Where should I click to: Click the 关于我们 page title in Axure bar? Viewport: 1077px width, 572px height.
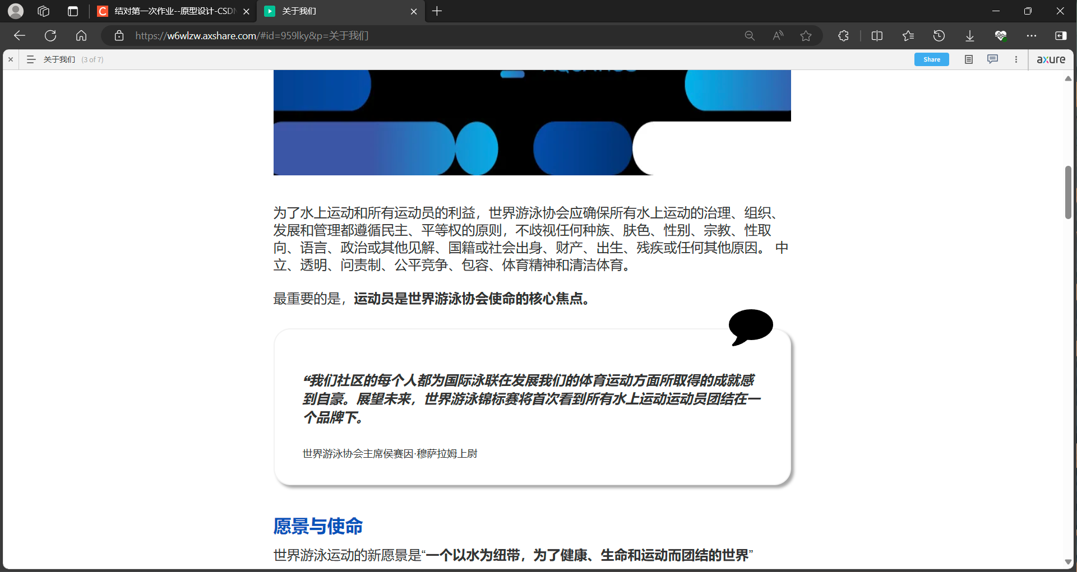[59, 59]
